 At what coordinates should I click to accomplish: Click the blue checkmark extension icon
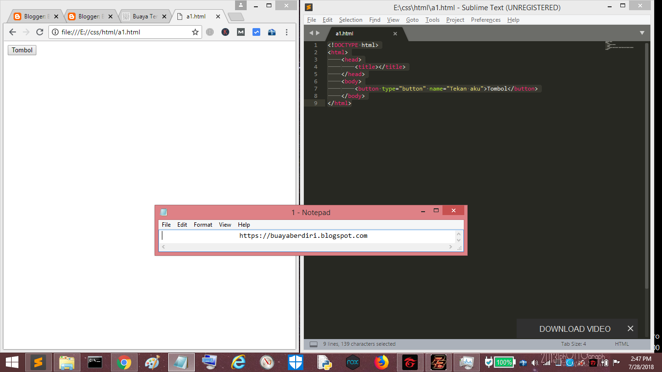256,32
